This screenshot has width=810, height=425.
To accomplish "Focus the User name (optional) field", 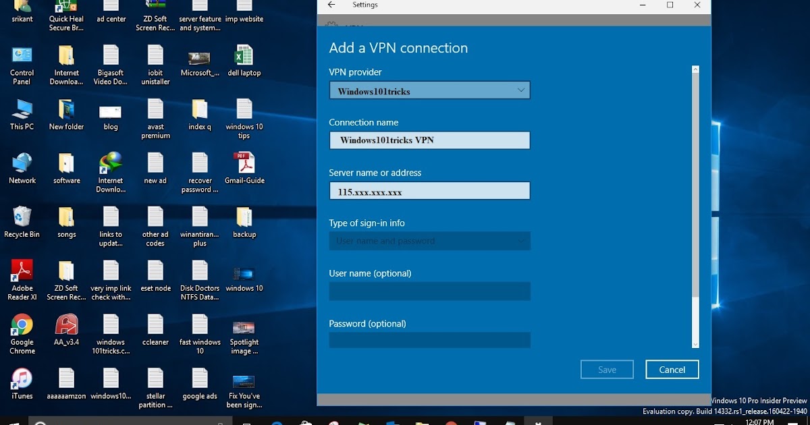I will point(429,291).
